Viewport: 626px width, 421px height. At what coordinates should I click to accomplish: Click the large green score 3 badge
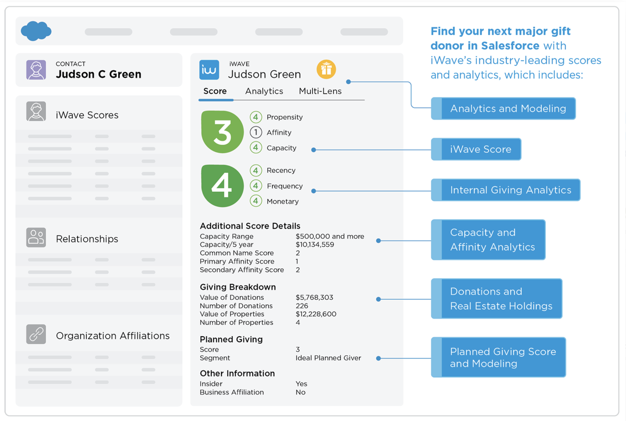pyautogui.click(x=222, y=132)
